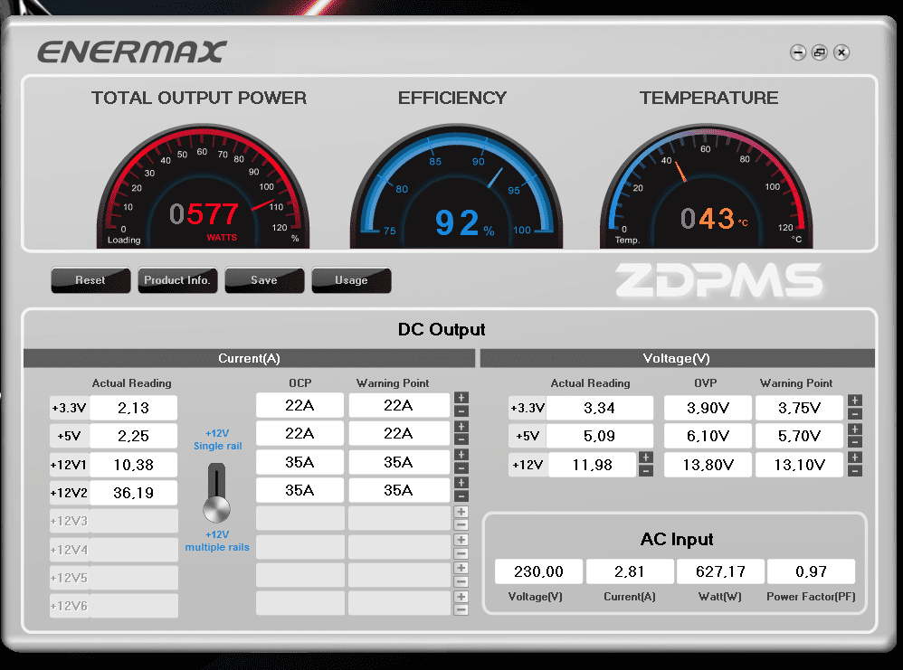Decrease +12V2 current warning point
The height and width of the screenshot is (670, 903).
pyautogui.click(x=461, y=495)
